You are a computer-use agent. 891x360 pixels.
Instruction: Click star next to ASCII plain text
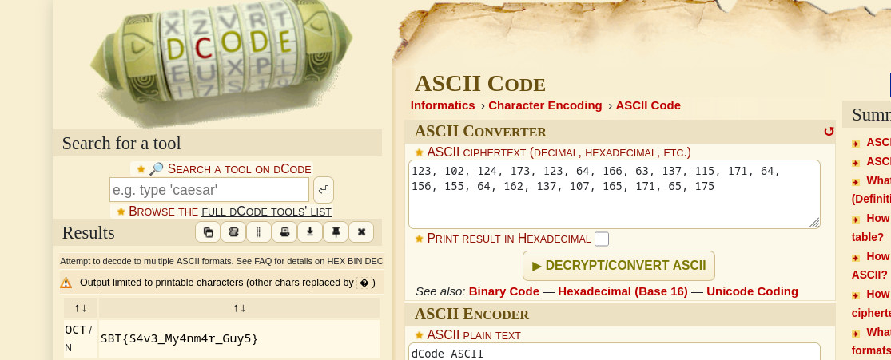[420, 335]
